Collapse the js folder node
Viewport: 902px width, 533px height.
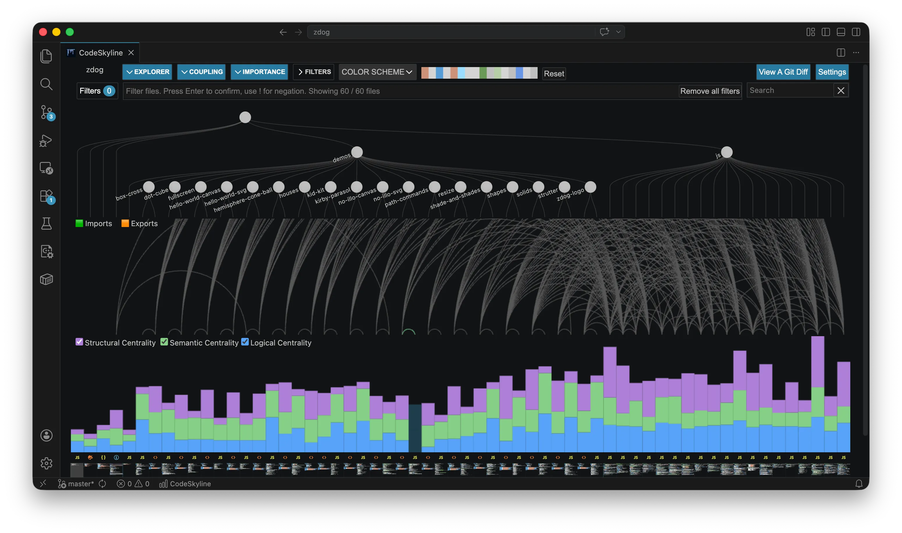727,152
